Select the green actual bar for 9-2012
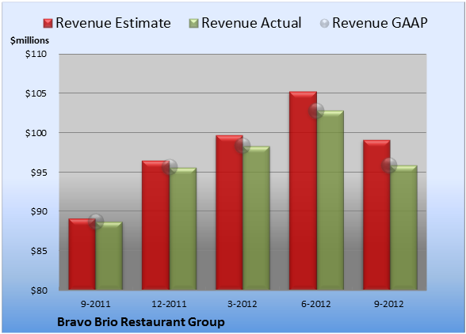Image resolution: width=466 pixels, height=334 pixels. (x=403, y=227)
